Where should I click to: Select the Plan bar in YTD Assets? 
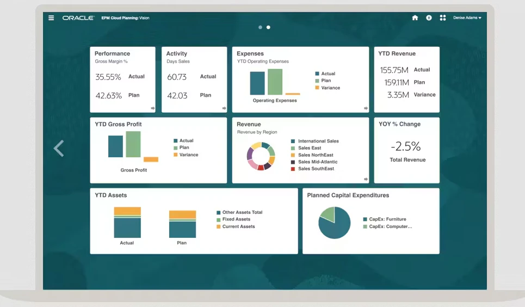point(182,224)
